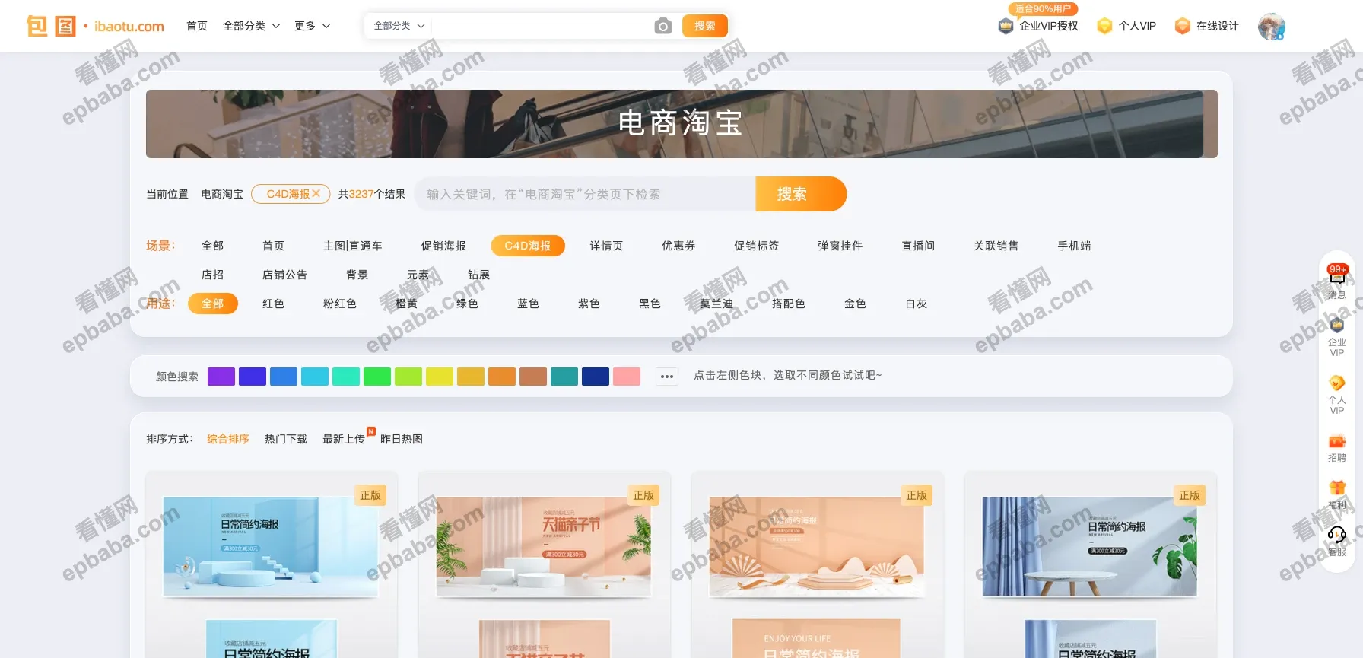Sort results by 昨日热图
Screen dimensions: 1363x658
(402, 439)
